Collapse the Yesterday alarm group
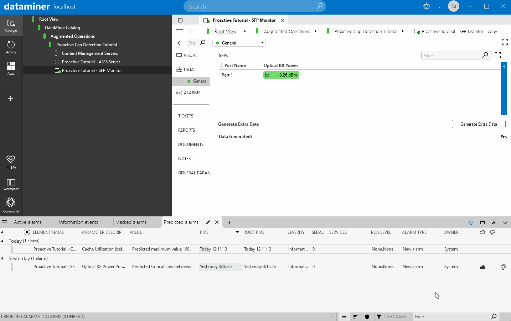Viewport: 511px width, 321px height. (x=2, y=258)
